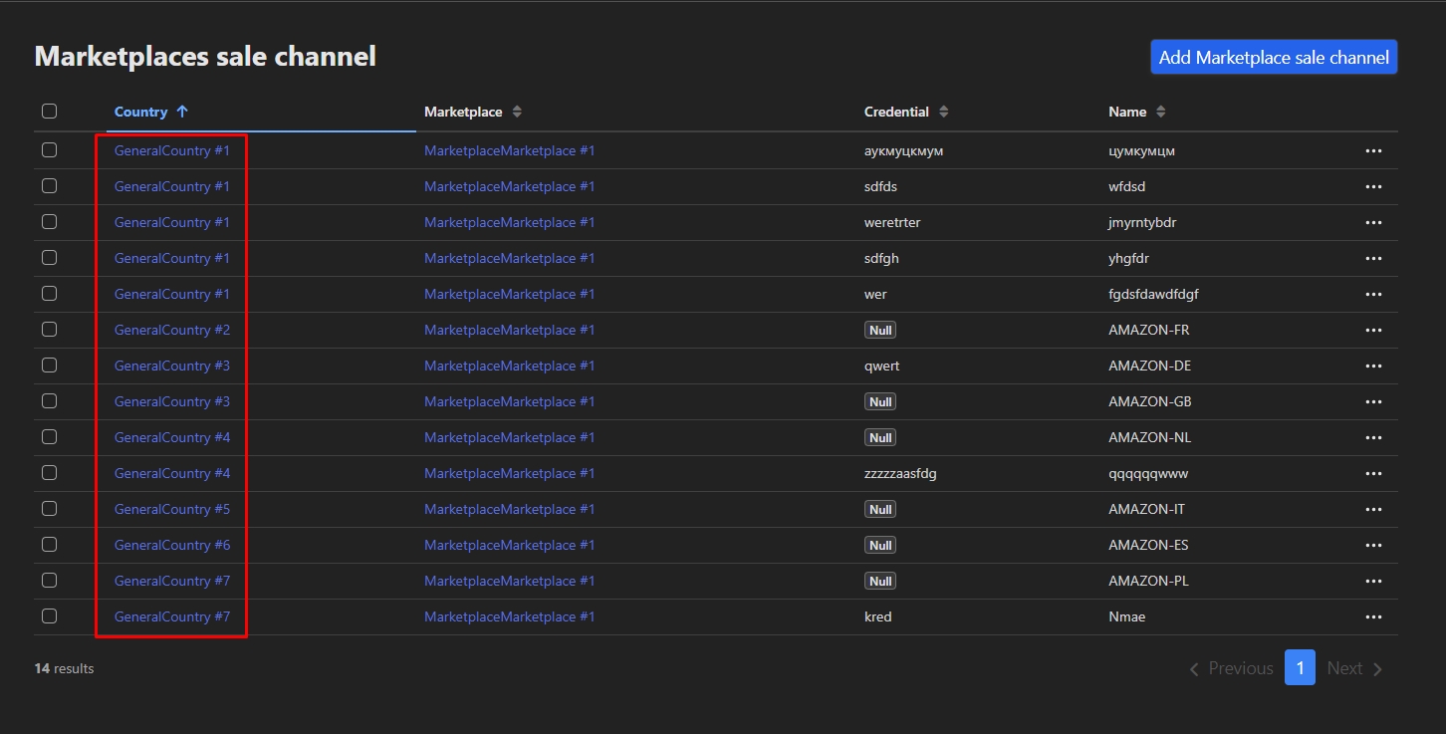Sort the table by Credential column
The image size is (1446, 734).
pyautogui.click(x=941, y=111)
